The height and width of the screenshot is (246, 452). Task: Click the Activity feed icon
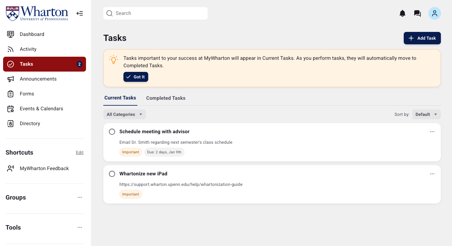coord(11,49)
